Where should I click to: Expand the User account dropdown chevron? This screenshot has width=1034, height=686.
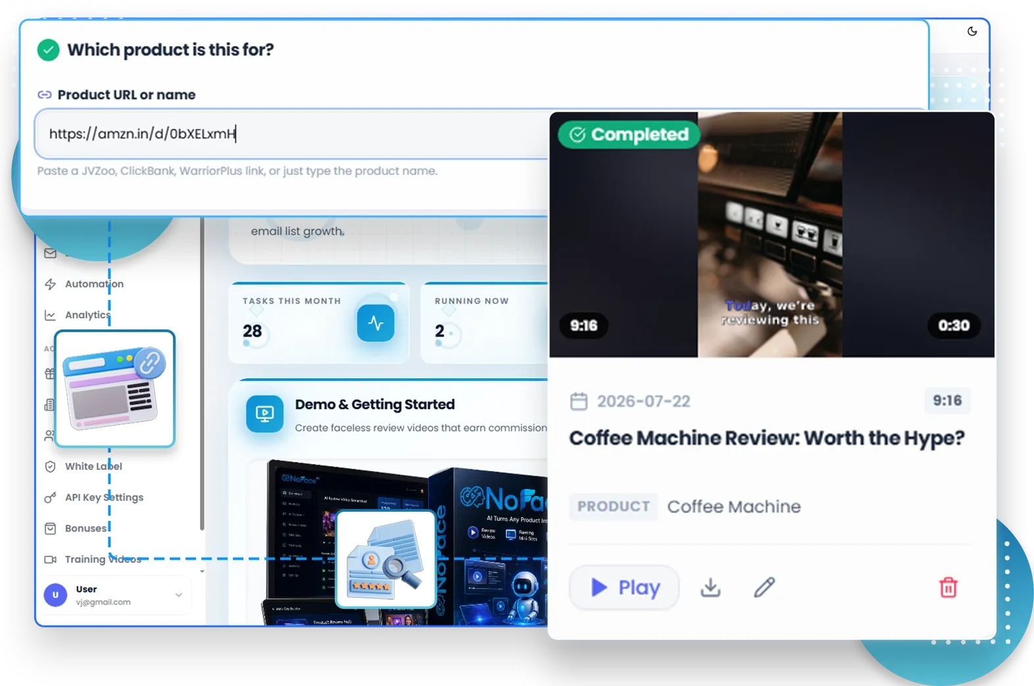178,595
